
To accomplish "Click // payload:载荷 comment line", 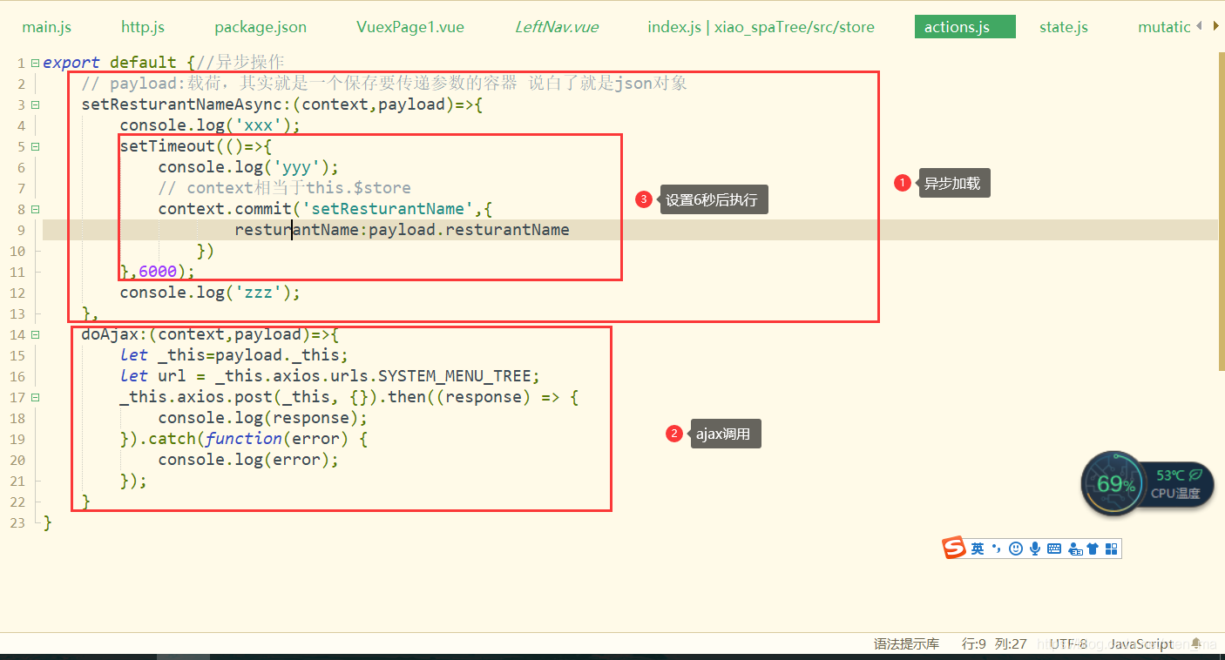I will 384,84.
